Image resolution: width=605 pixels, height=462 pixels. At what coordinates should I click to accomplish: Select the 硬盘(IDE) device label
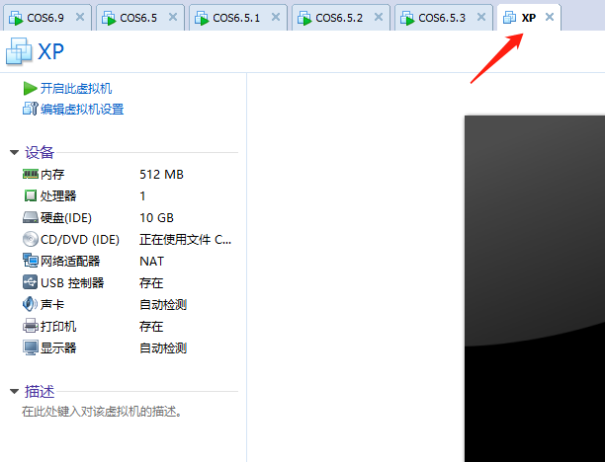(x=66, y=218)
